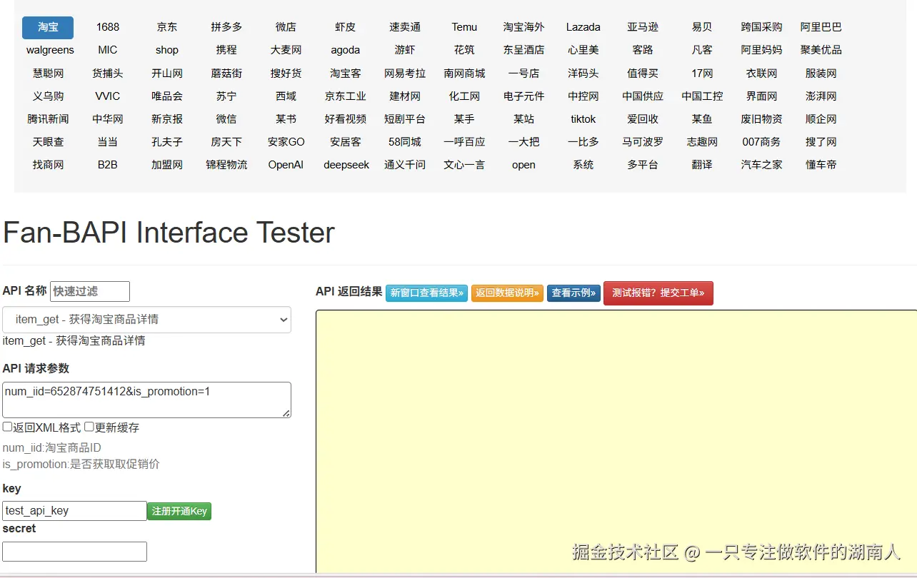Select the 淘宝 platform tab
This screenshot has width=917, height=578.
pos(48,27)
